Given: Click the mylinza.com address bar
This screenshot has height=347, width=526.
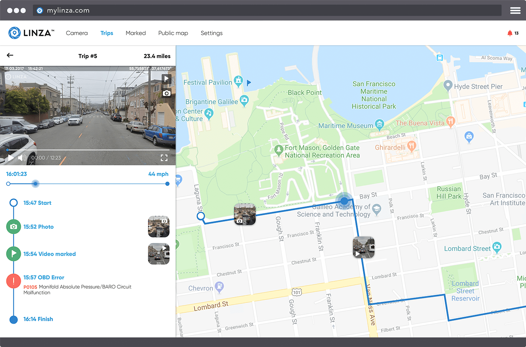Looking at the screenshot, I should [266, 10].
